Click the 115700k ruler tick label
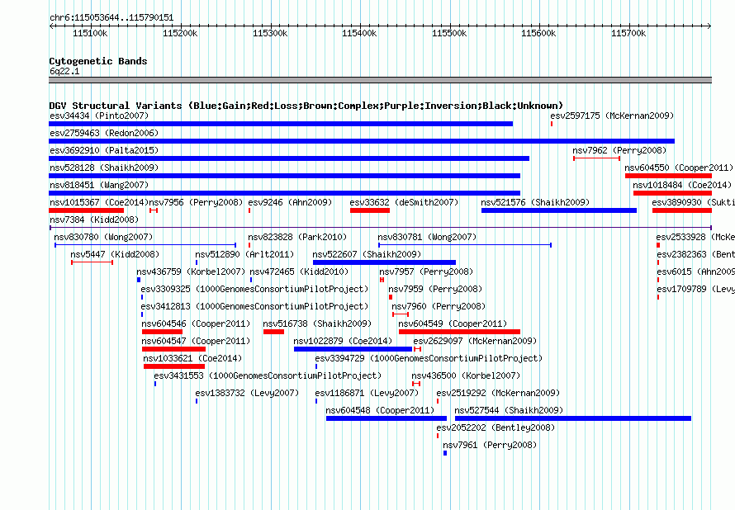735x510 pixels. point(628,33)
